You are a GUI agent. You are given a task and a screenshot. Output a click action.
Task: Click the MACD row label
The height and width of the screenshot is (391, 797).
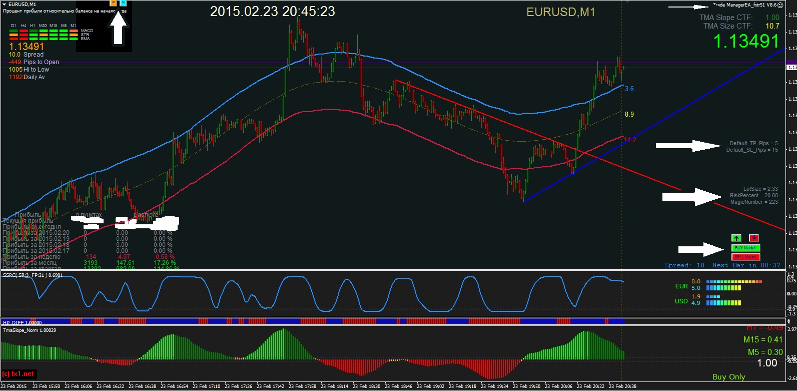pyautogui.click(x=87, y=31)
